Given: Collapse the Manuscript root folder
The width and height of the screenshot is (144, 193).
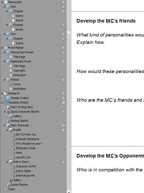Looking at the screenshot, I should pyautogui.click(x=2, y=2).
